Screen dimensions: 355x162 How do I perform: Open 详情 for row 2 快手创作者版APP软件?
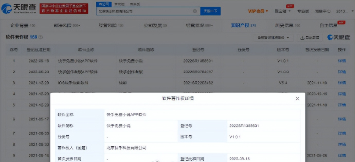(342, 72)
